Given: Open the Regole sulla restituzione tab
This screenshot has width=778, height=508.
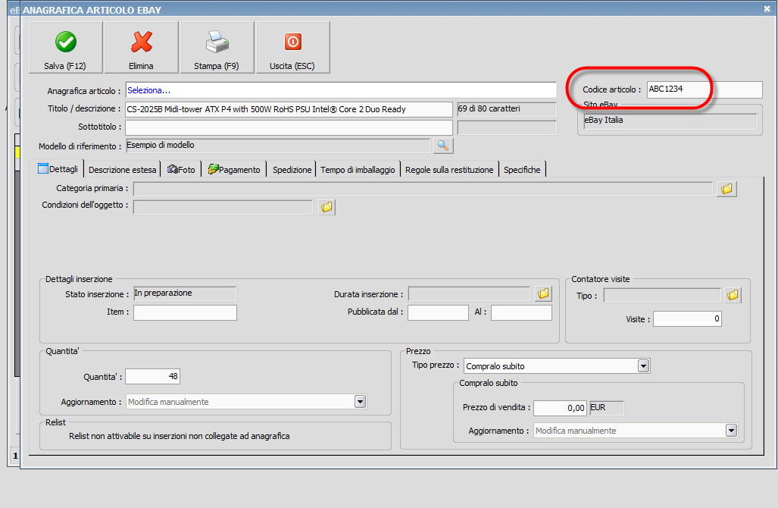Looking at the screenshot, I should [x=449, y=170].
